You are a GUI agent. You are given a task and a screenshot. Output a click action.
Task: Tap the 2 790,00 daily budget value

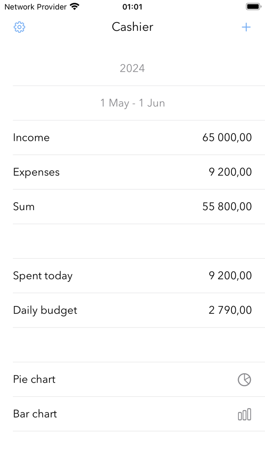[230, 310]
